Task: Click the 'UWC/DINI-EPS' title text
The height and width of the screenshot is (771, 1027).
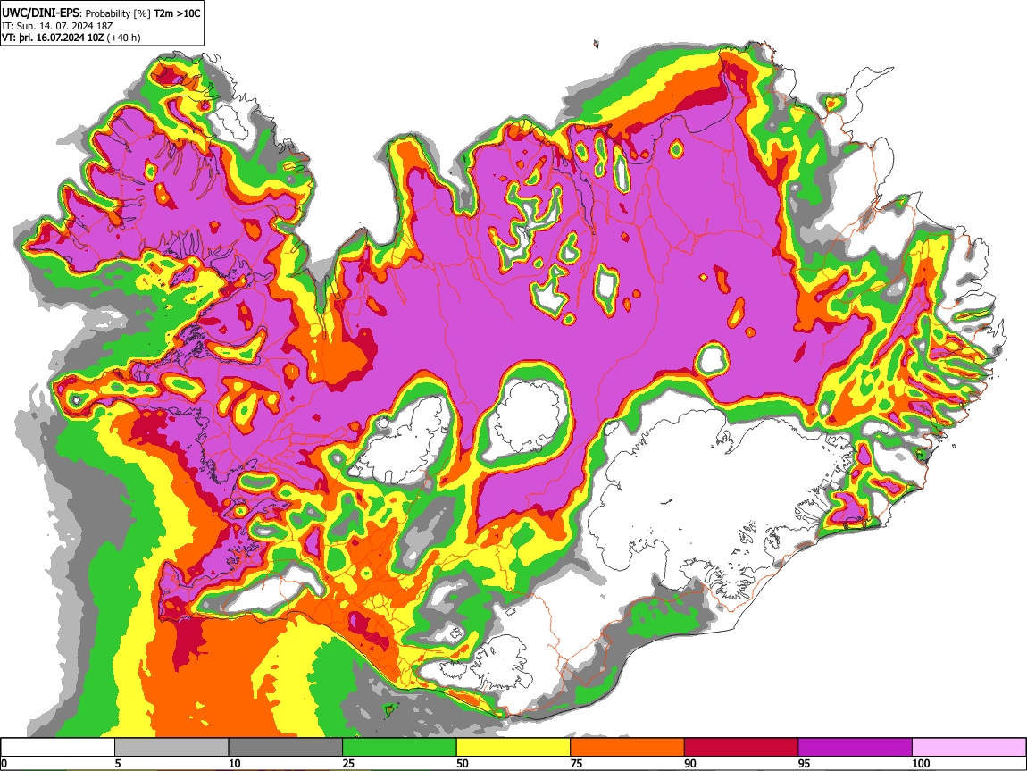Action: pos(40,13)
